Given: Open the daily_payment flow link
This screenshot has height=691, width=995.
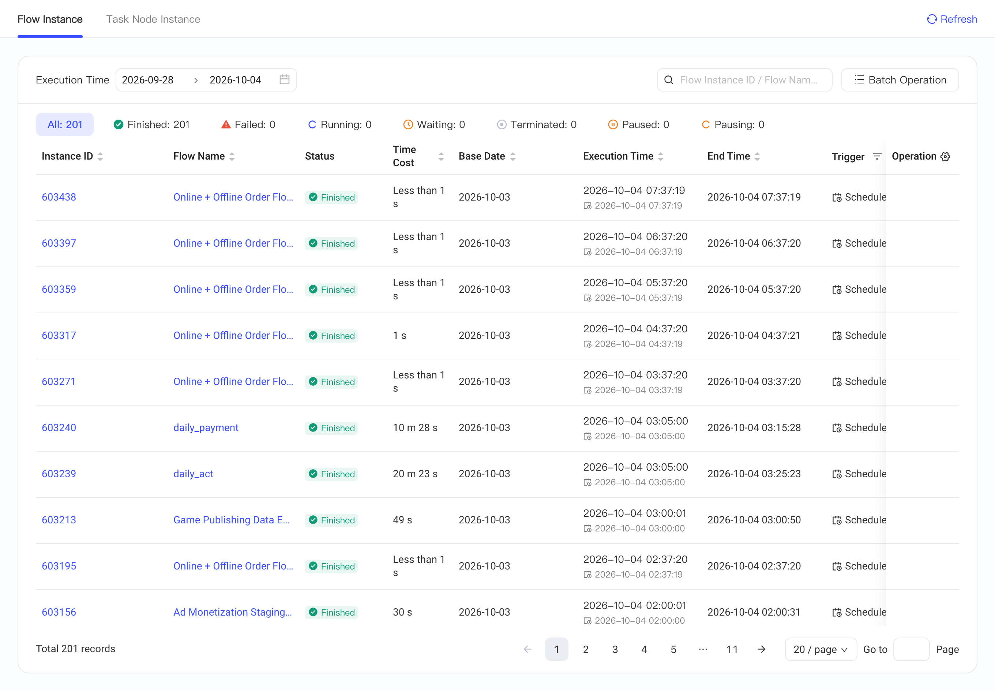Looking at the screenshot, I should click(206, 428).
